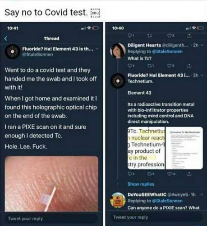Reply to the Diligent Hearts tweet

click(131, 66)
